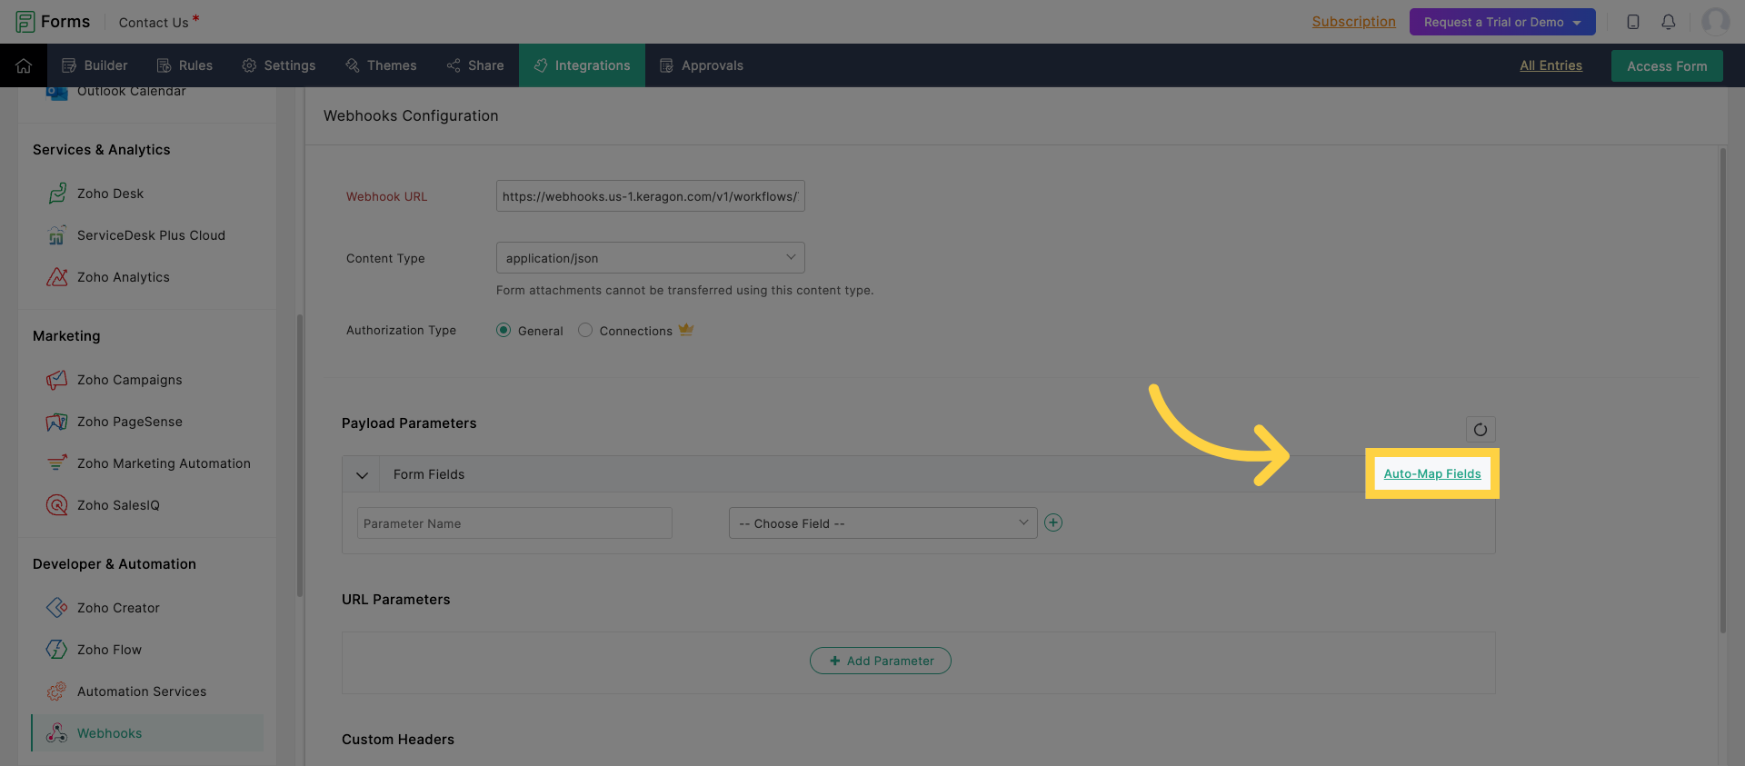The image size is (1745, 766).
Task: Click the Zoho Forms logo icon
Action: (25, 22)
